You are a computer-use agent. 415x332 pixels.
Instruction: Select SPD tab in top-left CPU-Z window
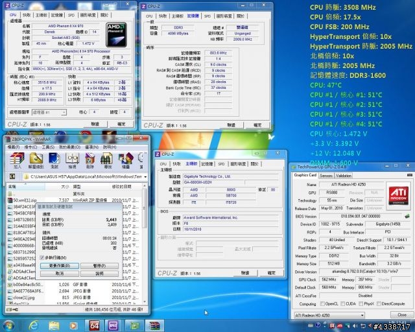pos(71,16)
